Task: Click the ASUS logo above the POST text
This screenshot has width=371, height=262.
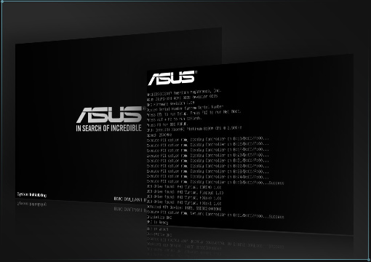Action: [x=172, y=78]
